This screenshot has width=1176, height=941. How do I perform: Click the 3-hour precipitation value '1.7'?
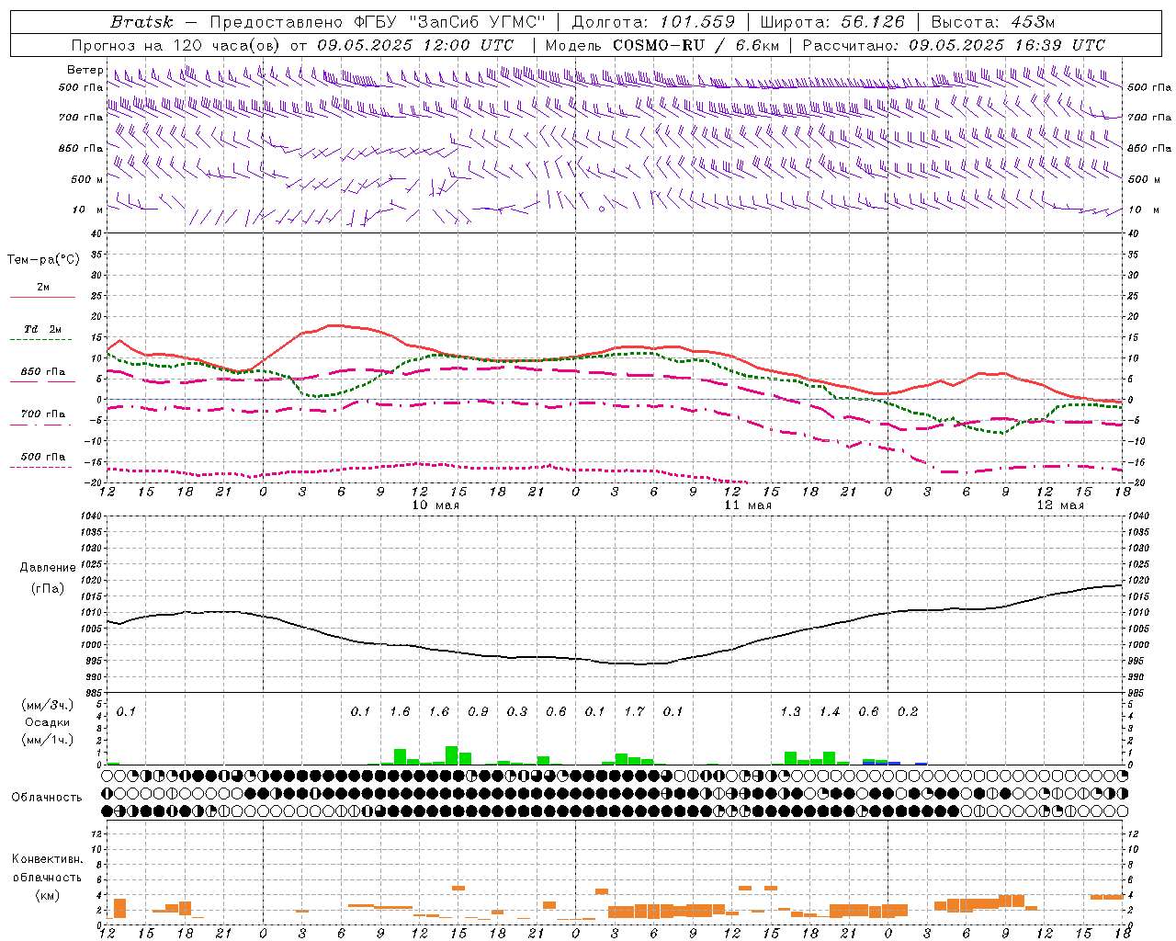click(634, 711)
